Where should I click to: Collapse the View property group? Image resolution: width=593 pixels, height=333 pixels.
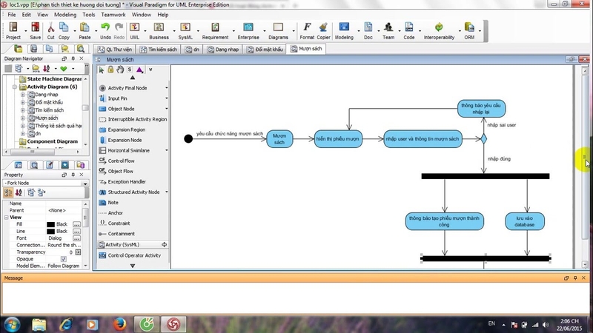(7, 218)
